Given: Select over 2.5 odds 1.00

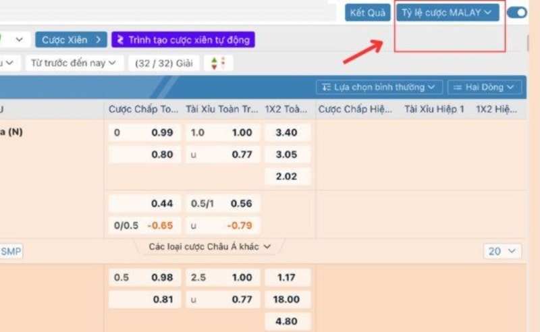Looking at the screenshot, I should coord(223,277).
